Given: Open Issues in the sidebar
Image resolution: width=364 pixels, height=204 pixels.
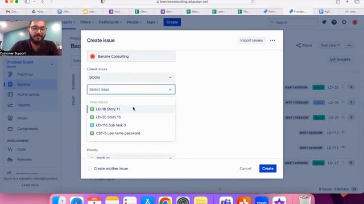Looking at the screenshot, I should 30,118.
